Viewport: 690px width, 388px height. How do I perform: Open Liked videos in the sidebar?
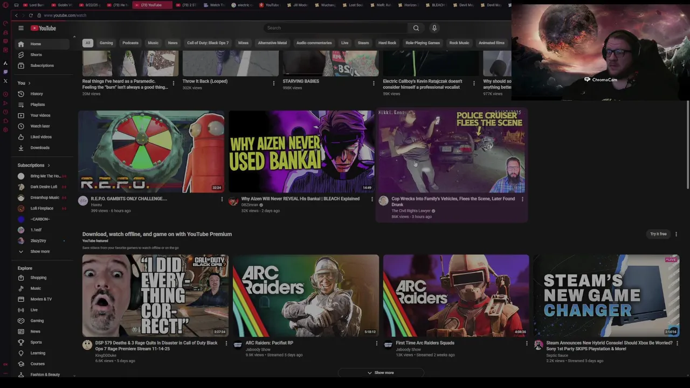pyautogui.click(x=41, y=137)
